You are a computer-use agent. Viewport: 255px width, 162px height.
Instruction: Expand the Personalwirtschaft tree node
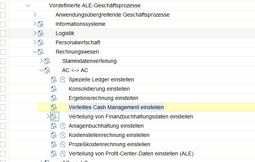click(35, 42)
